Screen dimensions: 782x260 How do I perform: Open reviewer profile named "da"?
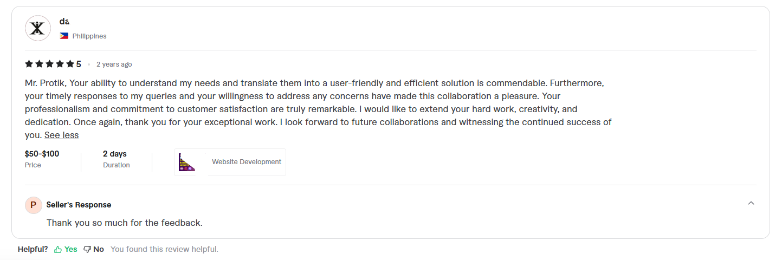click(64, 22)
